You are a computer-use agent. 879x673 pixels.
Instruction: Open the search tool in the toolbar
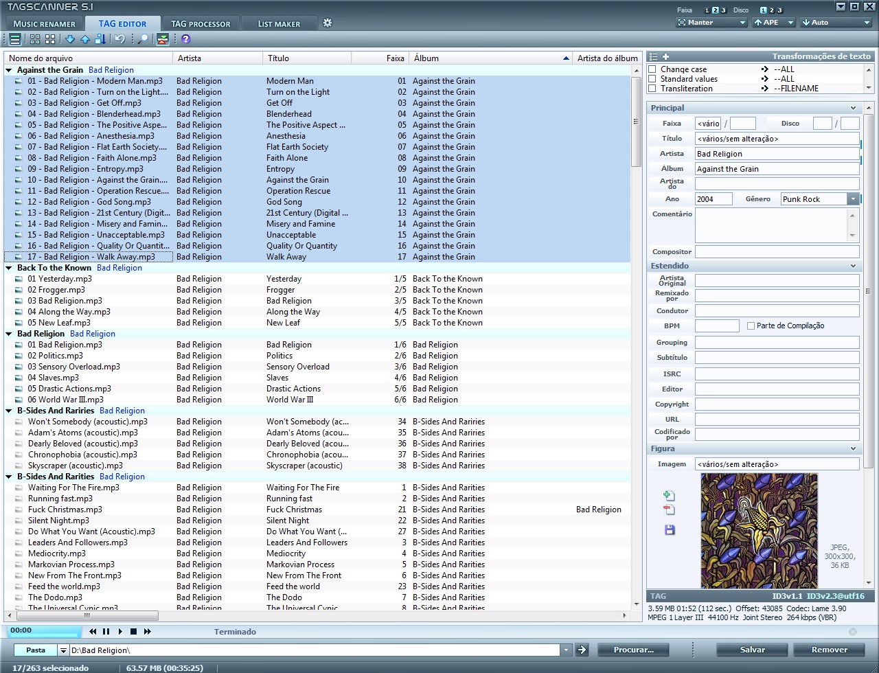[x=141, y=39]
